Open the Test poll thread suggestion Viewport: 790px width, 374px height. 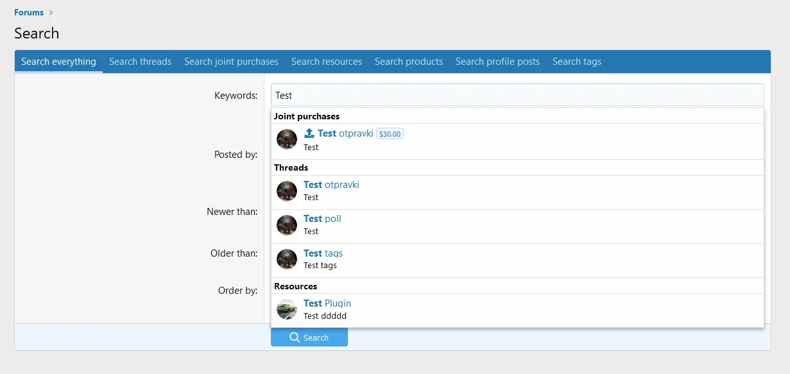(x=322, y=219)
